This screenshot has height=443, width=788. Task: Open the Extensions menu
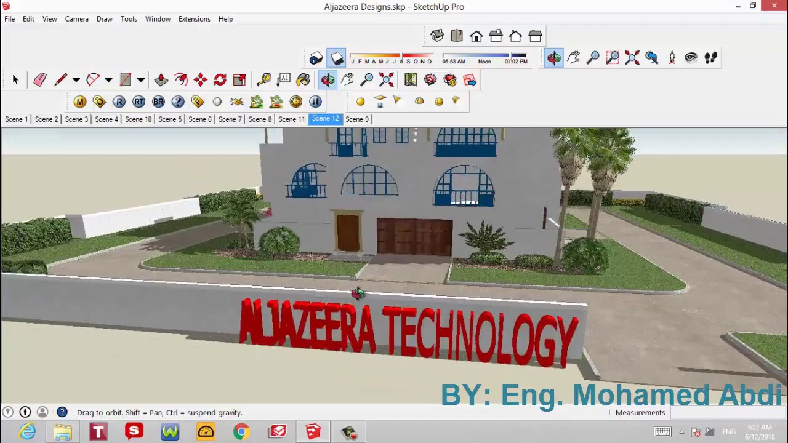pos(195,19)
